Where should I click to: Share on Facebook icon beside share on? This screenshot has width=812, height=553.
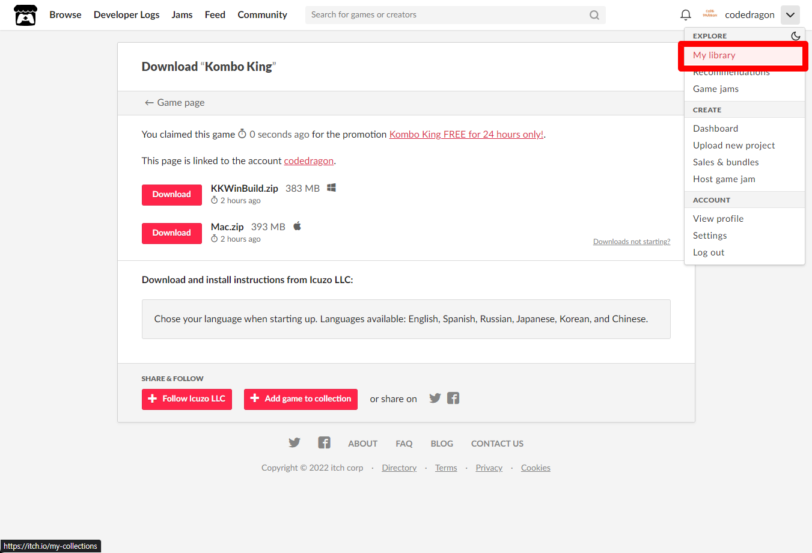pos(453,398)
